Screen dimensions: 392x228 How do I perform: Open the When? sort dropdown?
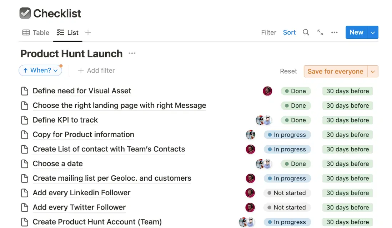[40, 71]
